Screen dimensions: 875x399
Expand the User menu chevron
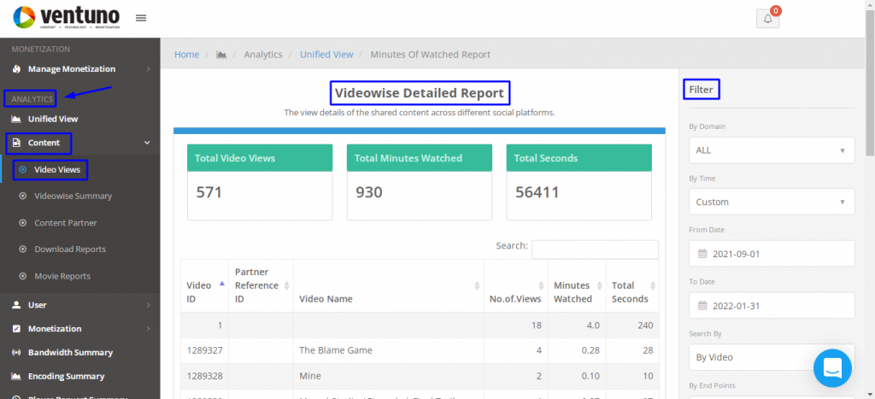pyautogui.click(x=148, y=305)
